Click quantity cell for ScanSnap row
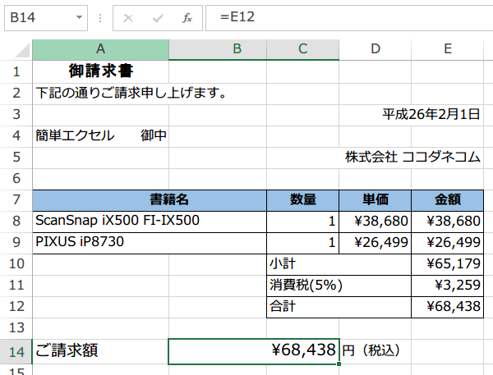 pos(302,222)
